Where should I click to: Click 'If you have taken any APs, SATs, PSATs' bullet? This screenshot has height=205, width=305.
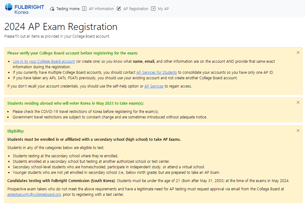[x=125, y=78]
